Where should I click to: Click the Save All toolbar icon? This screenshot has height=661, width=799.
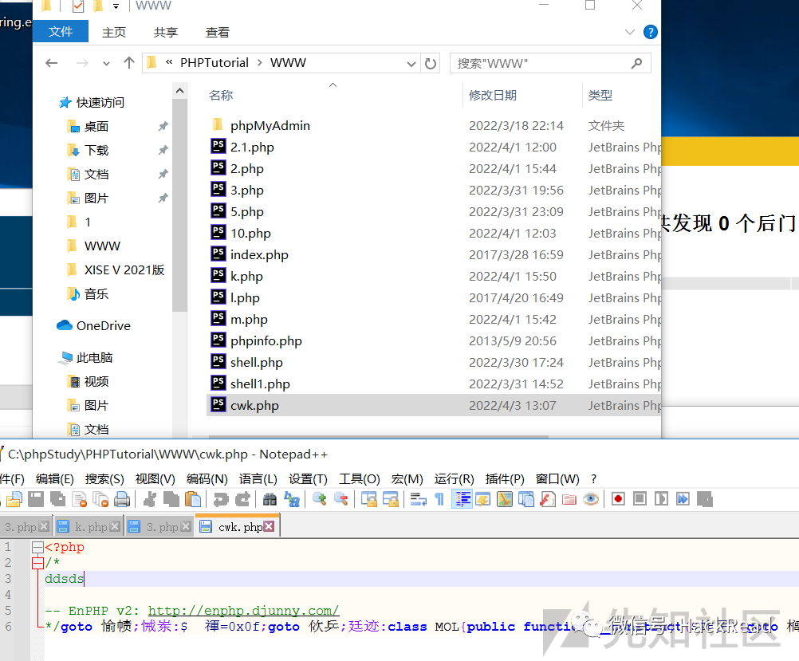57,499
